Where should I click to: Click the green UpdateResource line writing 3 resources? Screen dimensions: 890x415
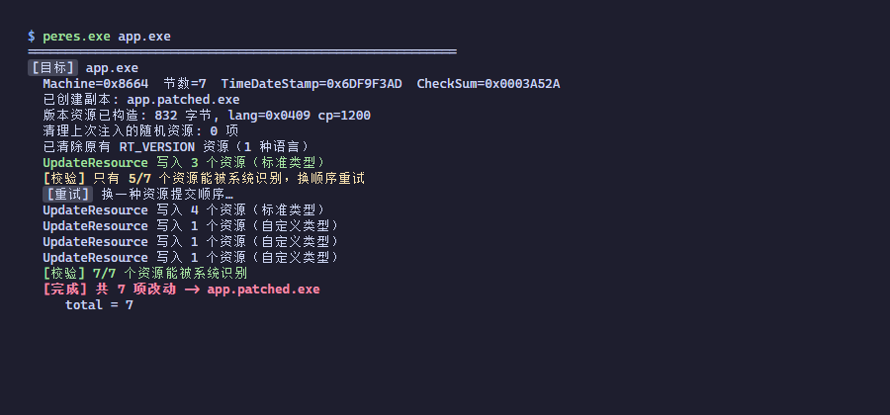pyautogui.click(x=184, y=163)
